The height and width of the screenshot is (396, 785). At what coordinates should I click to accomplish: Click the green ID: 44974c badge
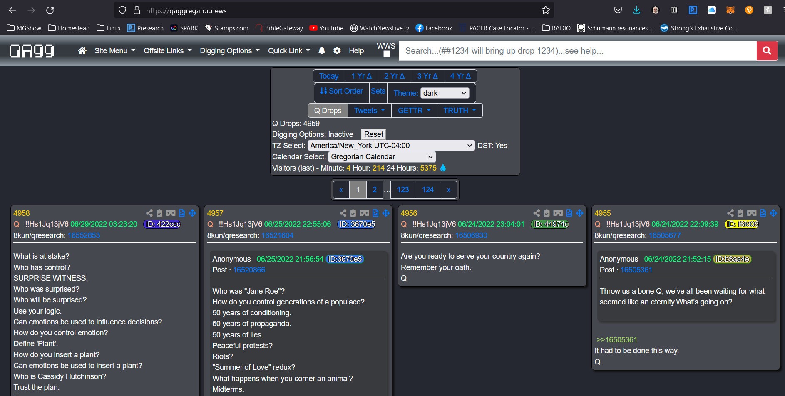click(550, 224)
